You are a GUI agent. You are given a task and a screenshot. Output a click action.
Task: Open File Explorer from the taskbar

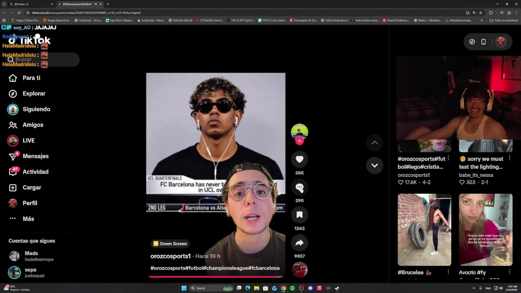(256, 288)
